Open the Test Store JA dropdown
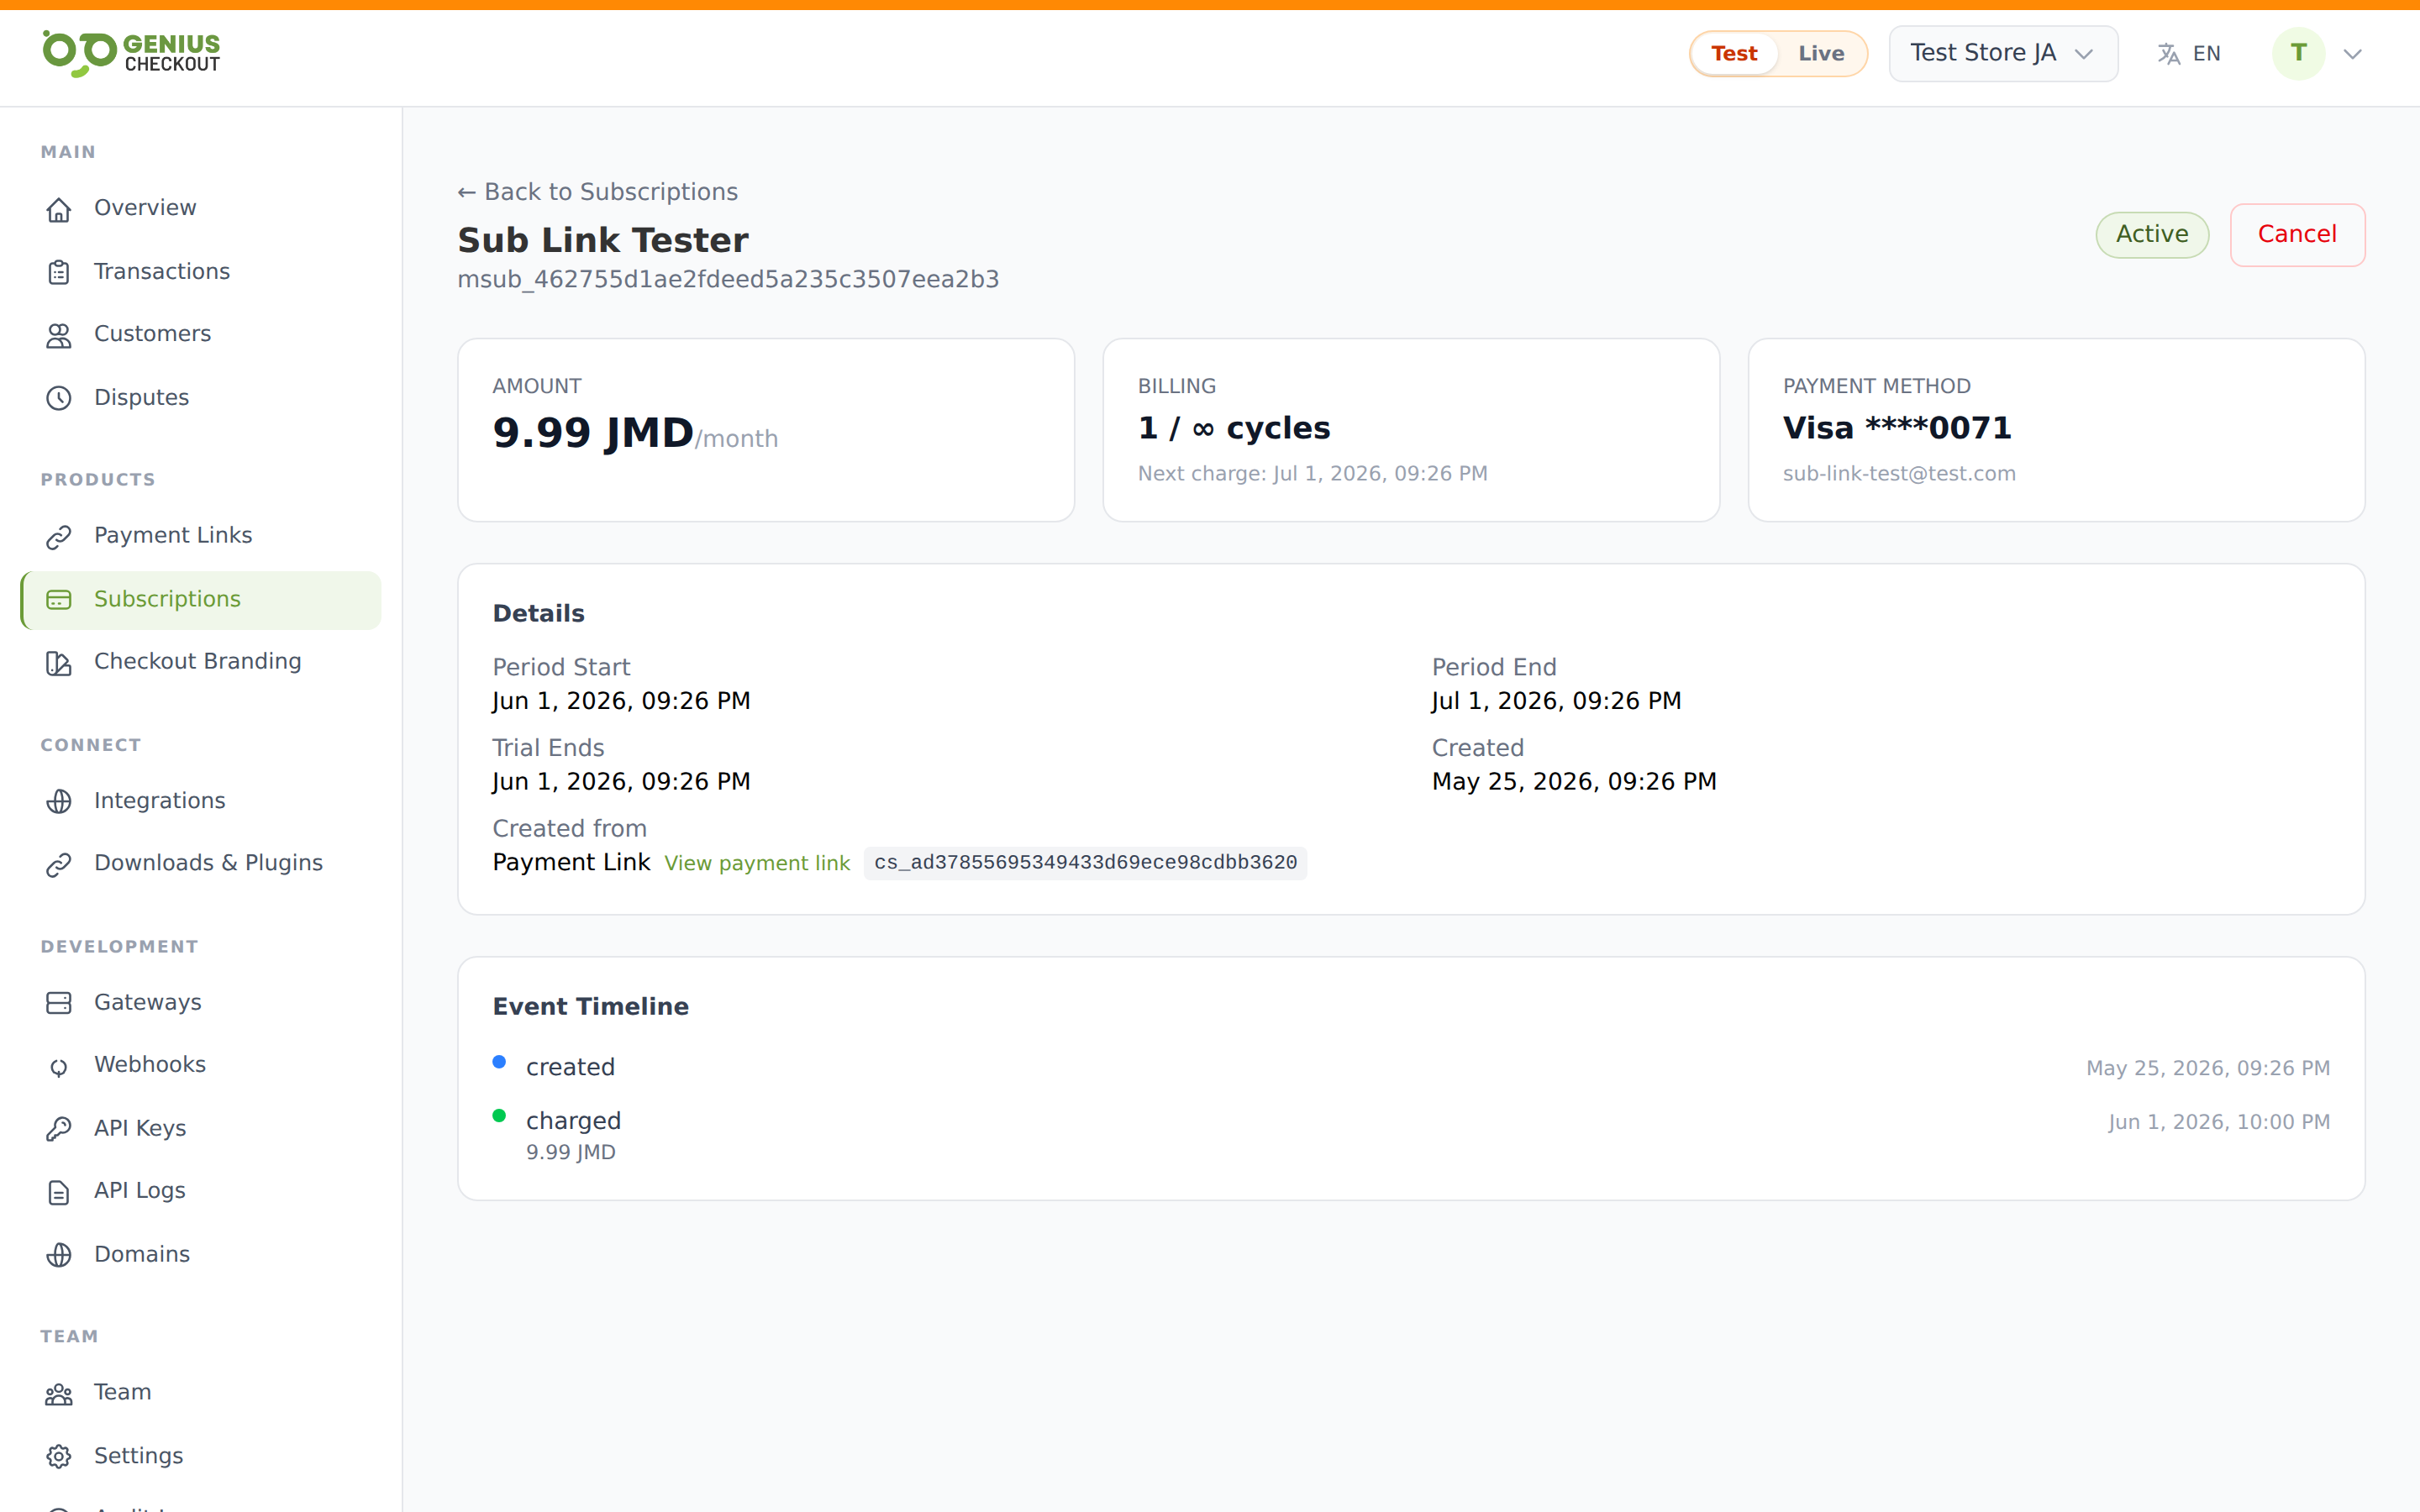This screenshot has width=2420, height=1512. point(2003,53)
